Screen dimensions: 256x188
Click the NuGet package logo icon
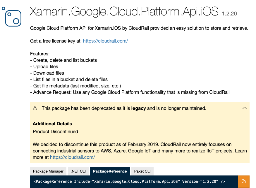pyautogui.click(x=12, y=16)
